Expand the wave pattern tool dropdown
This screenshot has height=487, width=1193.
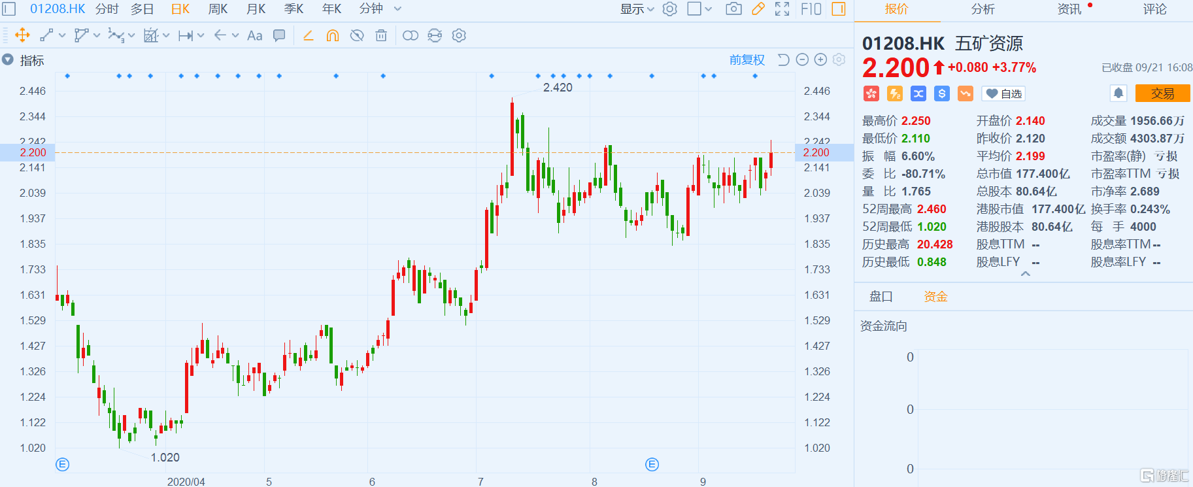click(x=131, y=35)
